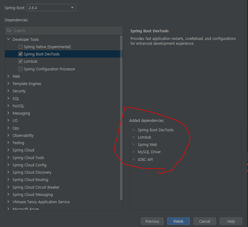Click the search magnifier icon
Viewport: 248px width, 227px height.
click(x=9, y=30)
